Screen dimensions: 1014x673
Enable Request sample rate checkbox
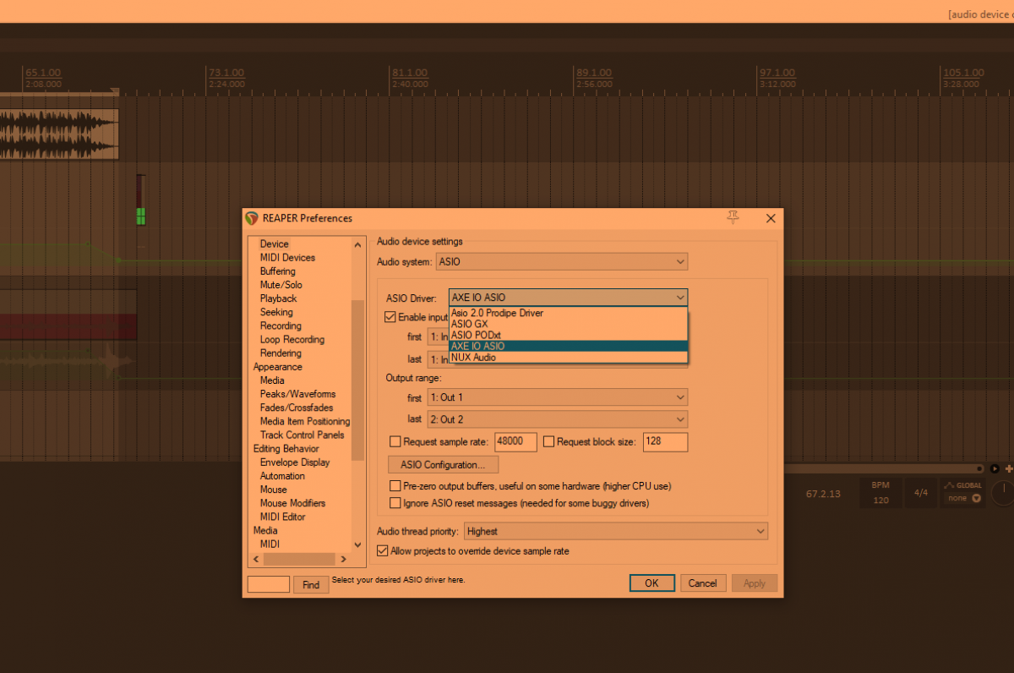(395, 441)
